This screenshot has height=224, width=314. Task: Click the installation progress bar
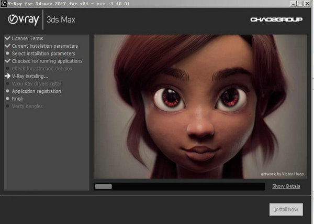pos(179,186)
